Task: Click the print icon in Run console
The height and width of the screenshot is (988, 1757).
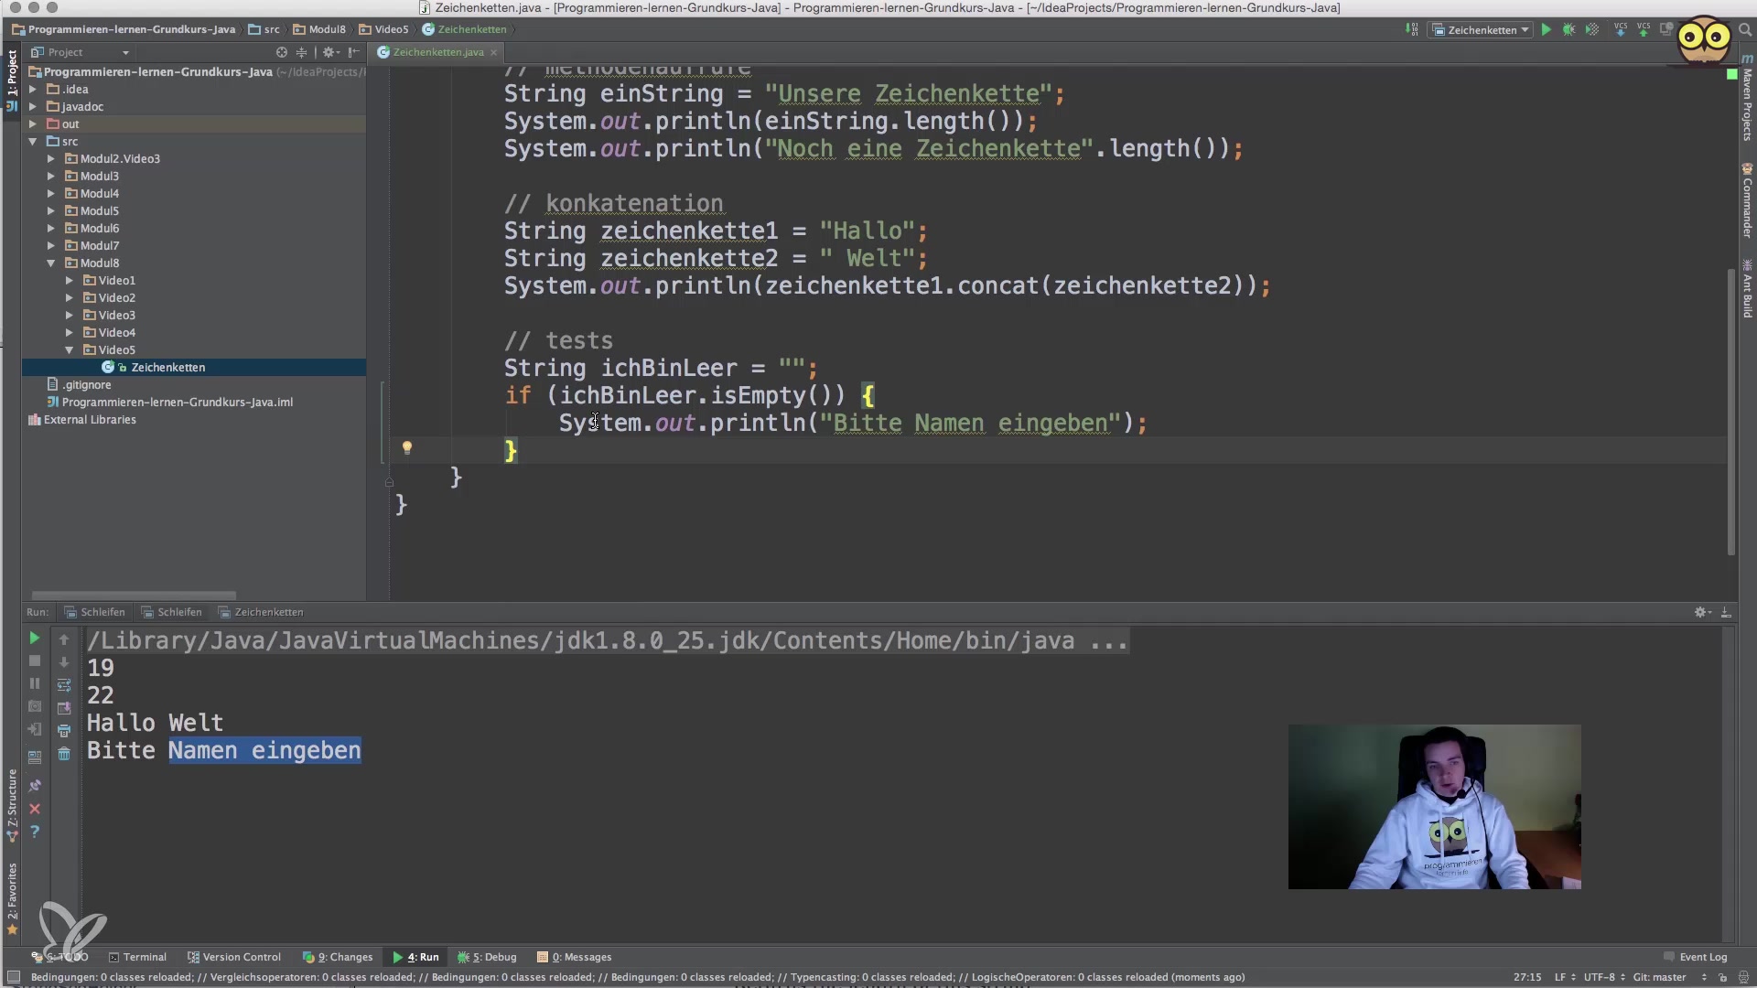Action: pyautogui.click(x=64, y=731)
